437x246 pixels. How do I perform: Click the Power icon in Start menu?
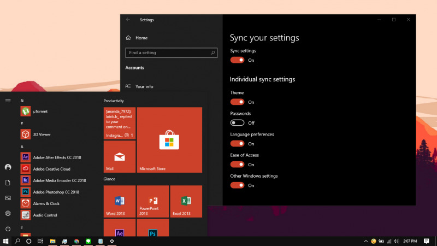[x=8, y=229]
